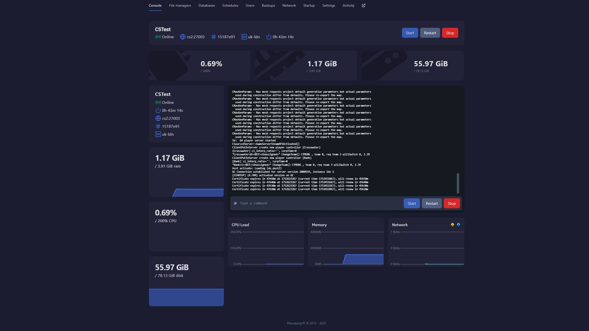Click the server node icon in sidebar card
This screenshot has width=589, height=331.
[x=158, y=134]
